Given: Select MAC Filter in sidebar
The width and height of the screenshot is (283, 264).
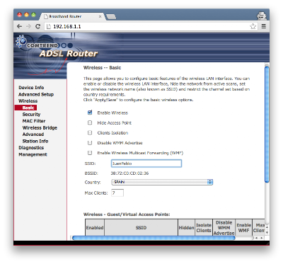Looking at the screenshot, I should [34, 121].
